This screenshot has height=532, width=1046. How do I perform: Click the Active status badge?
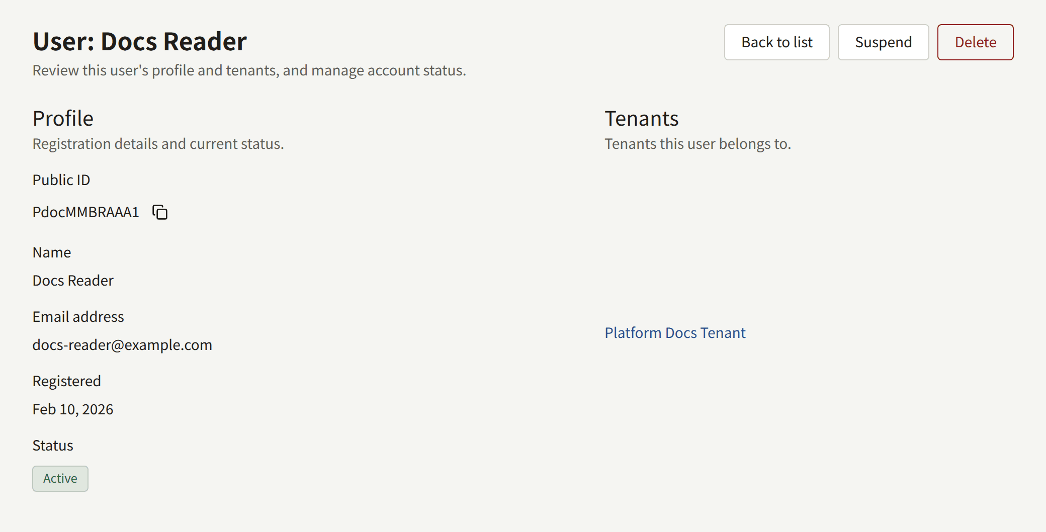click(x=60, y=478)
